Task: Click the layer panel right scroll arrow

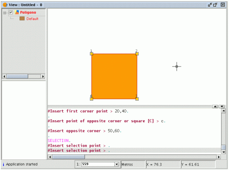Action: click(x=43, y=76)
